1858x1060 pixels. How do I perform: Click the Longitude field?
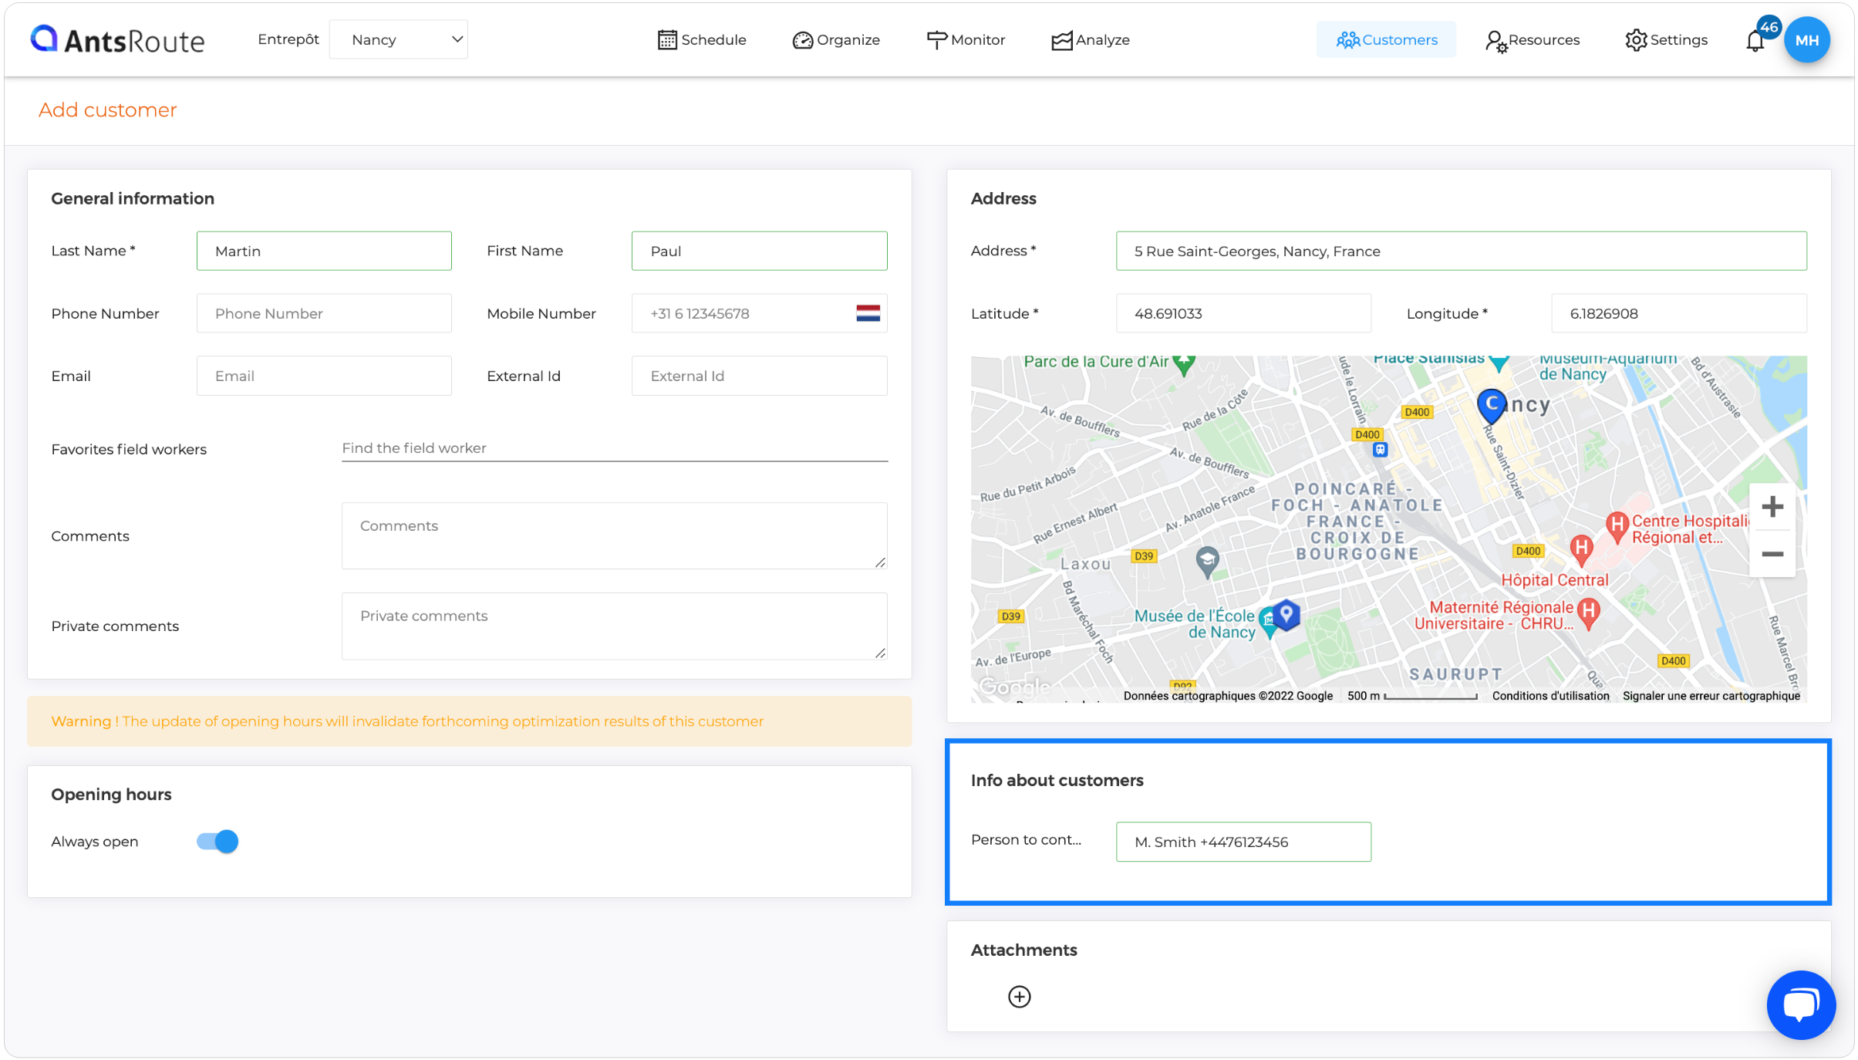pos(1678,313)
